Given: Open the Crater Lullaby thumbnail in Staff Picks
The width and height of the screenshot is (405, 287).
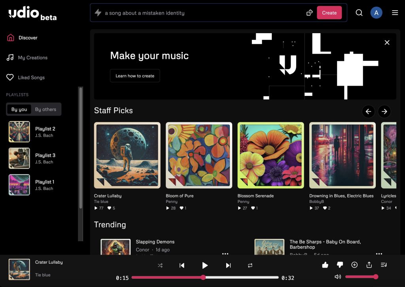Looking at the screenshot, I should (x=127, y=155).
